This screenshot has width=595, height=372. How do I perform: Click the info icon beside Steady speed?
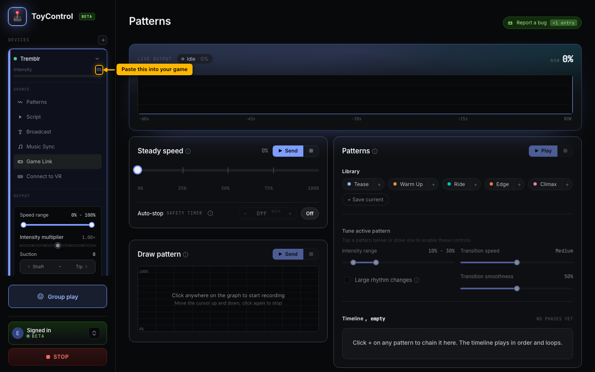coord(188,151)
